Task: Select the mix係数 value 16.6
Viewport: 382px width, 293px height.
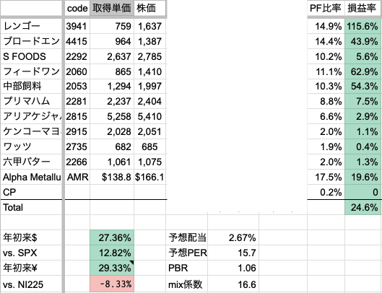Action: click(233, 284)
